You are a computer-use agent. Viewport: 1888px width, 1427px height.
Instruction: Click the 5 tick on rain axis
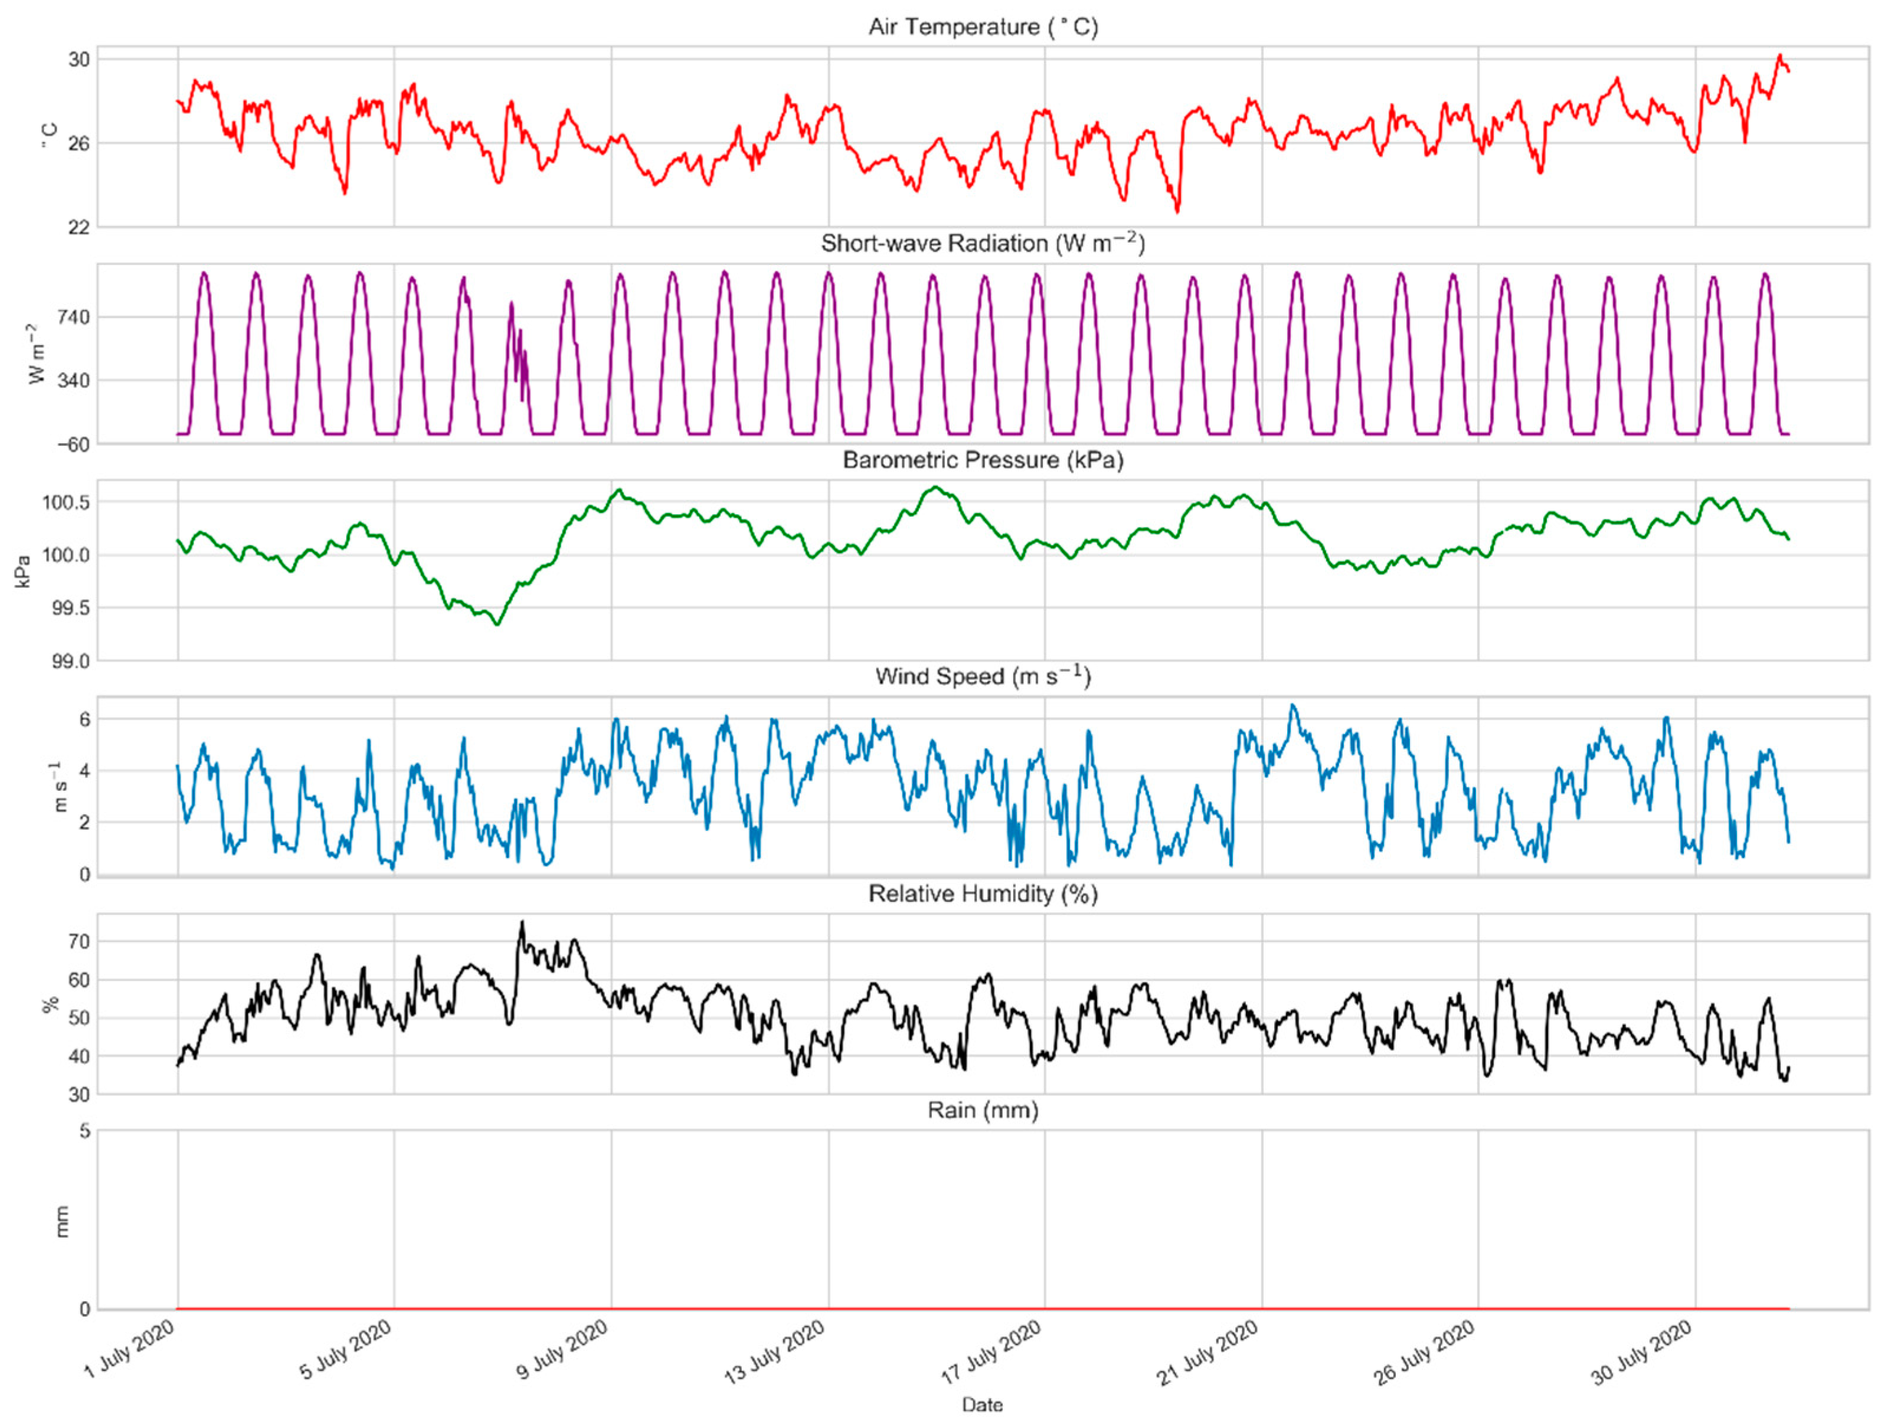pos(84,1132)
